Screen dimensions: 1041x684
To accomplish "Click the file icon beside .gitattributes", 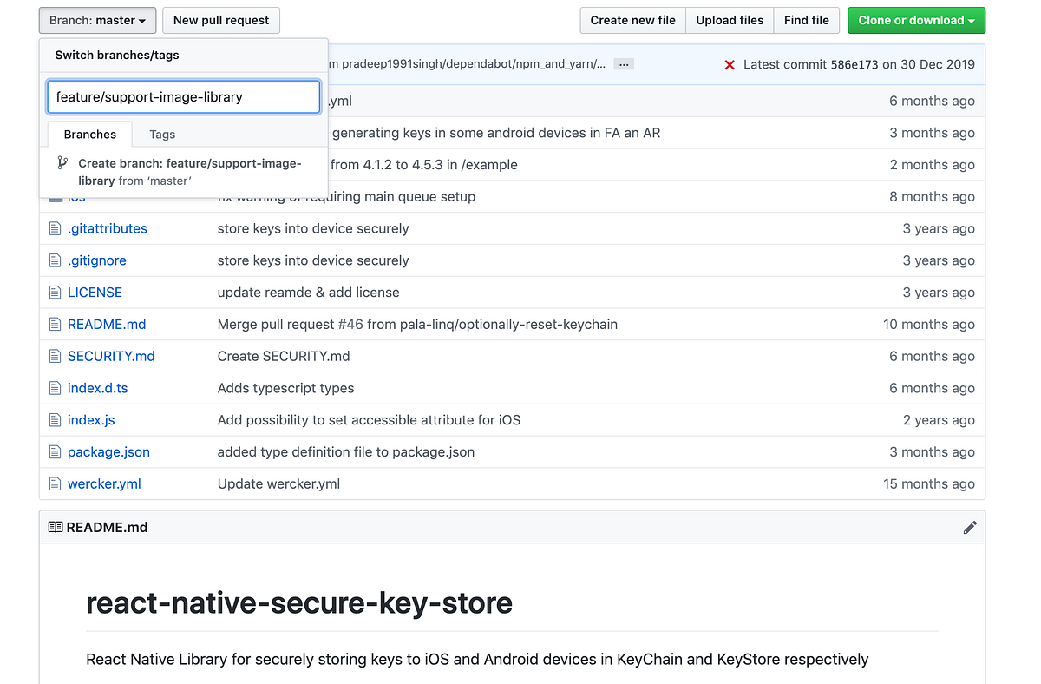I will 55,229.
